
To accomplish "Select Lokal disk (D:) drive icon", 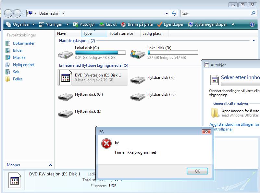I will pos(138,54).
